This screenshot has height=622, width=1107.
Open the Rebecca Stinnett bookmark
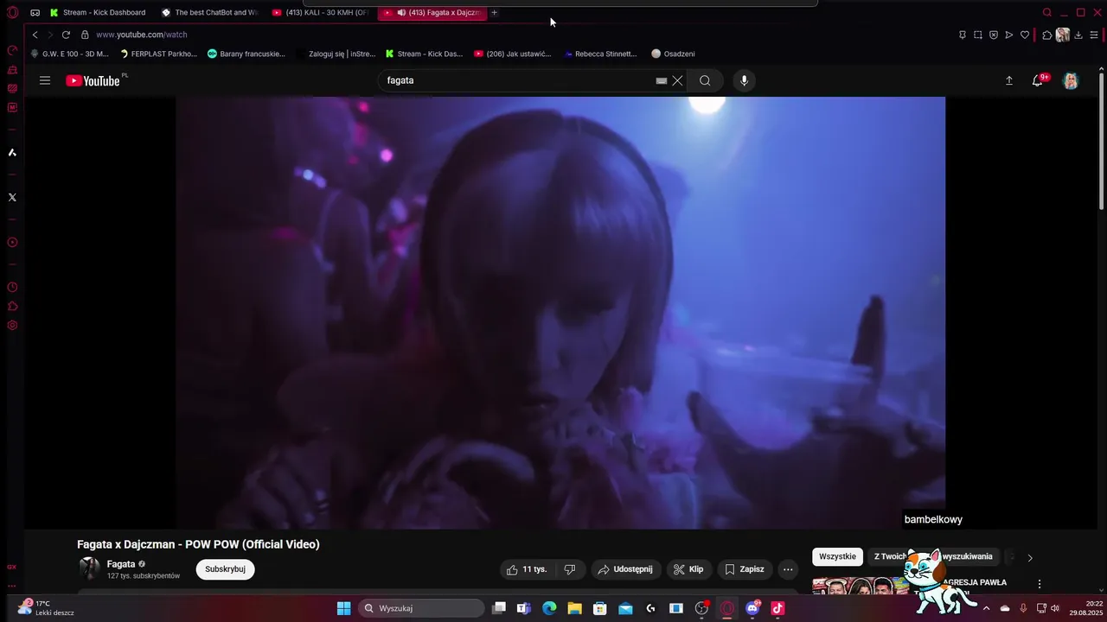600,54
